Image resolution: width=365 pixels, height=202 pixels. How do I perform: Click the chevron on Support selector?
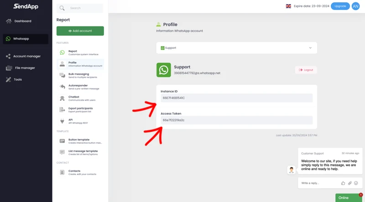(310, 48)
